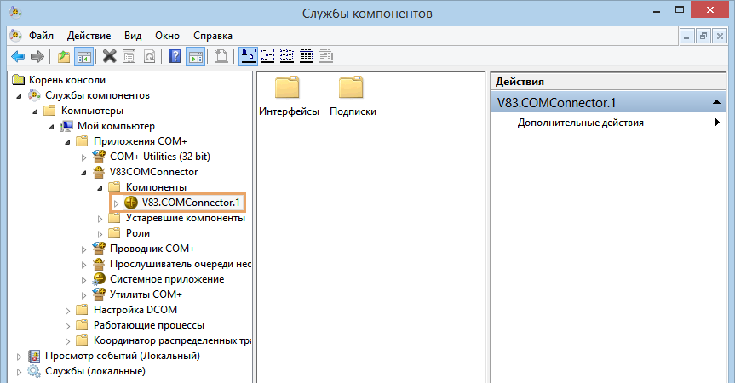
Task: Click the Up One Level folder icon
Action: coord(64,56)
